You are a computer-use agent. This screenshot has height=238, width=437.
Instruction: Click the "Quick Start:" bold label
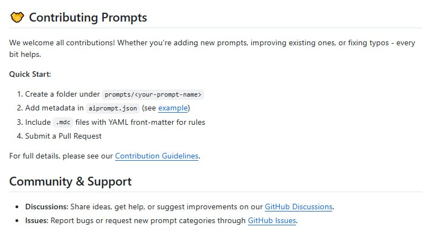tap(30, 74)
